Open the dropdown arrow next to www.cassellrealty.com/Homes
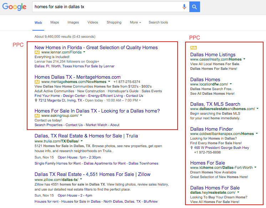Viewport: 266px width, 208px height. [244, 59]
